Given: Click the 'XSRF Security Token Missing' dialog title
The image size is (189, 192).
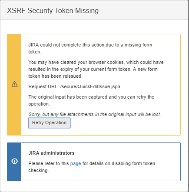Looking at the screenshot, I should pyautogui.click(x=53, y=11).
